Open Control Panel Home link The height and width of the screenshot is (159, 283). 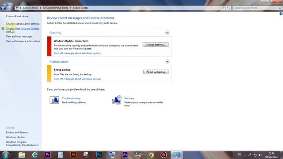pyautogui.click(x=17, y=16)
